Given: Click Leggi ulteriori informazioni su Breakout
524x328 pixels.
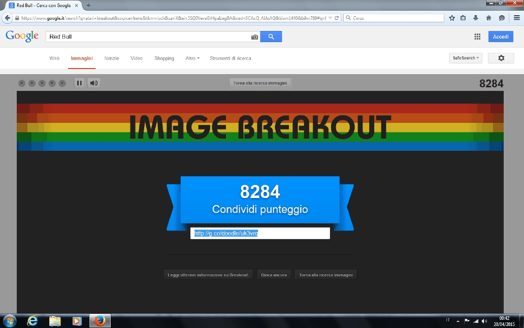Looking at the screenshot, I should tap(209, 275).
